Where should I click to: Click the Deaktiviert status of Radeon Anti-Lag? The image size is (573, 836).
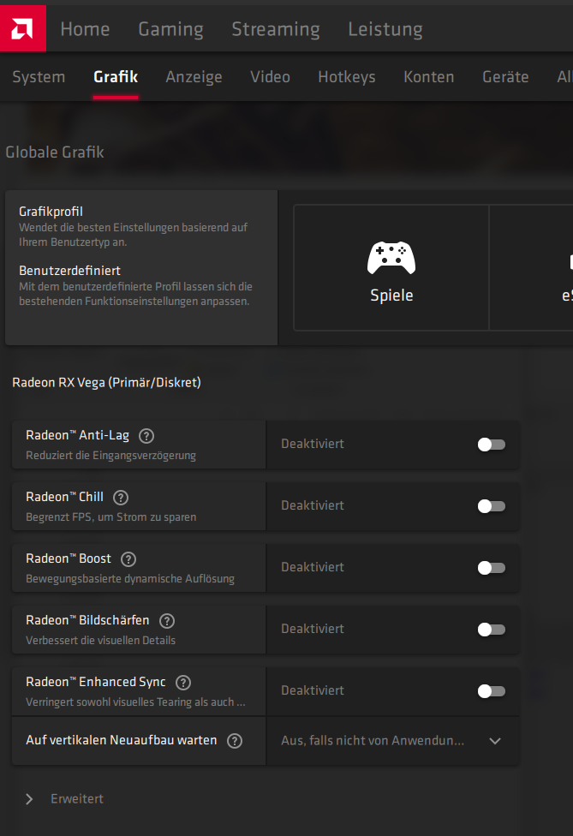(x=313, y=444)
